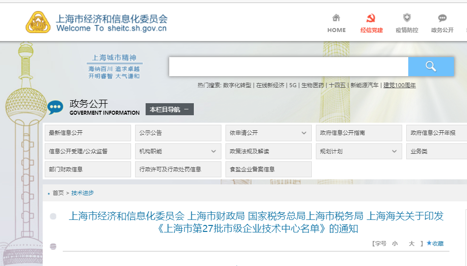Open the 经信党建 party emblem icon

click(x=371, y=19)
